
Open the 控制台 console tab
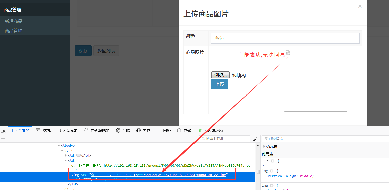(45, 130)
